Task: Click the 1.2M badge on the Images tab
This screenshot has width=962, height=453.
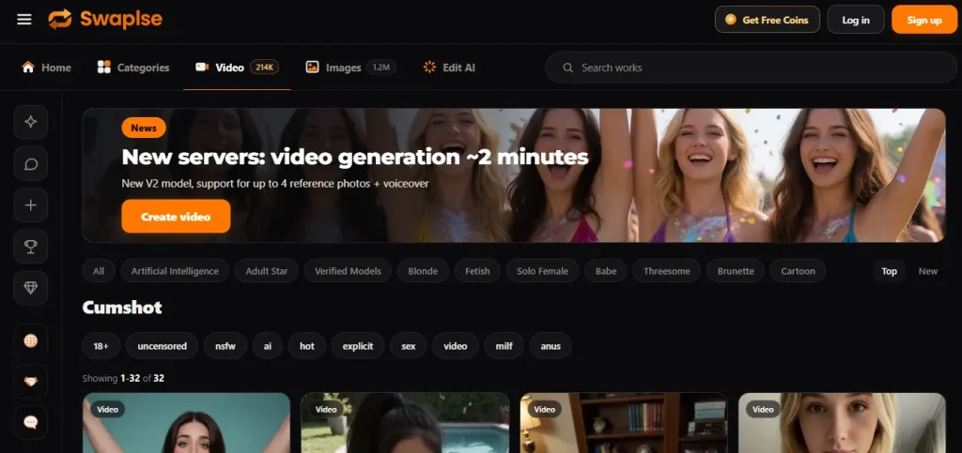Action: click(x=381, y=68)
